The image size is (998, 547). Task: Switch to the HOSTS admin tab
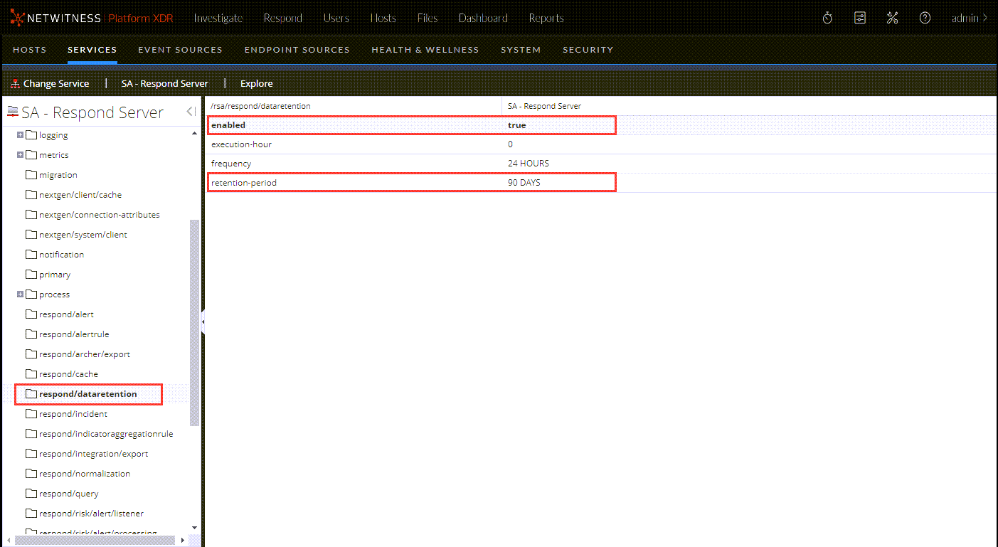tap(30, 50)
